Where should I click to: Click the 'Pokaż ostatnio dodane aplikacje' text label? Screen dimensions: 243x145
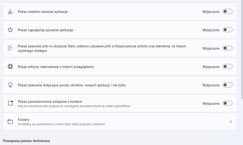pyautogui.click(x=43, y=12)
